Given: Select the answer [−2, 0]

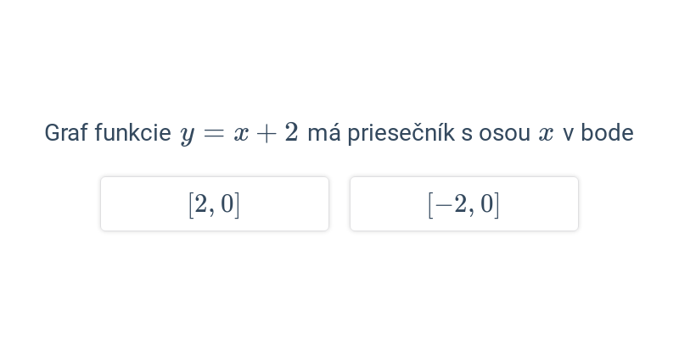Looking at the screenshot, I should pos(463,203).
